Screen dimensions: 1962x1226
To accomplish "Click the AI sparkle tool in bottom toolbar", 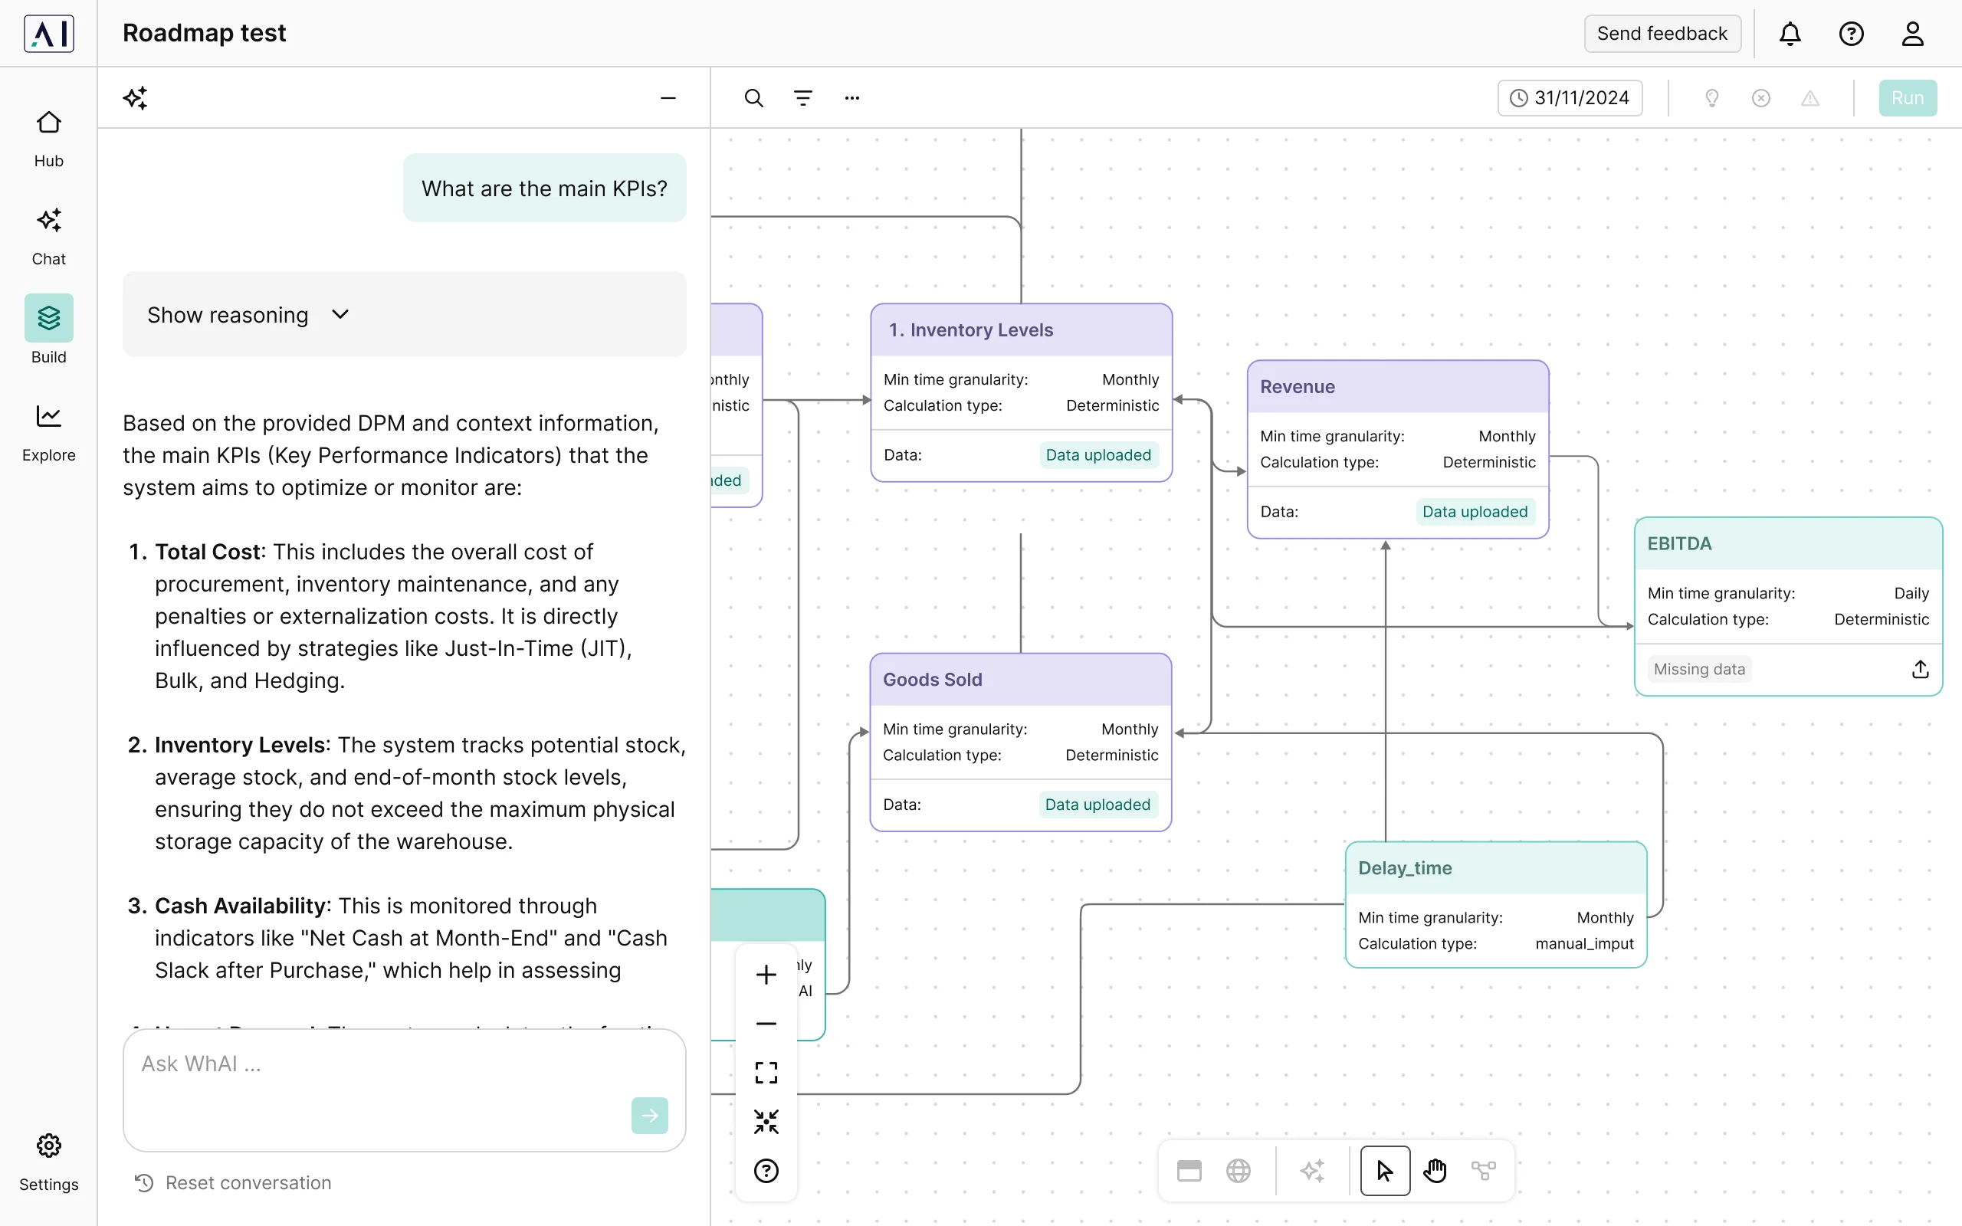I will 1313,1171.
